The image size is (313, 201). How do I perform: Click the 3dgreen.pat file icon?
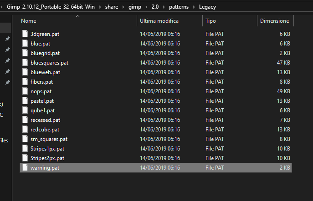tap(25, 34)
